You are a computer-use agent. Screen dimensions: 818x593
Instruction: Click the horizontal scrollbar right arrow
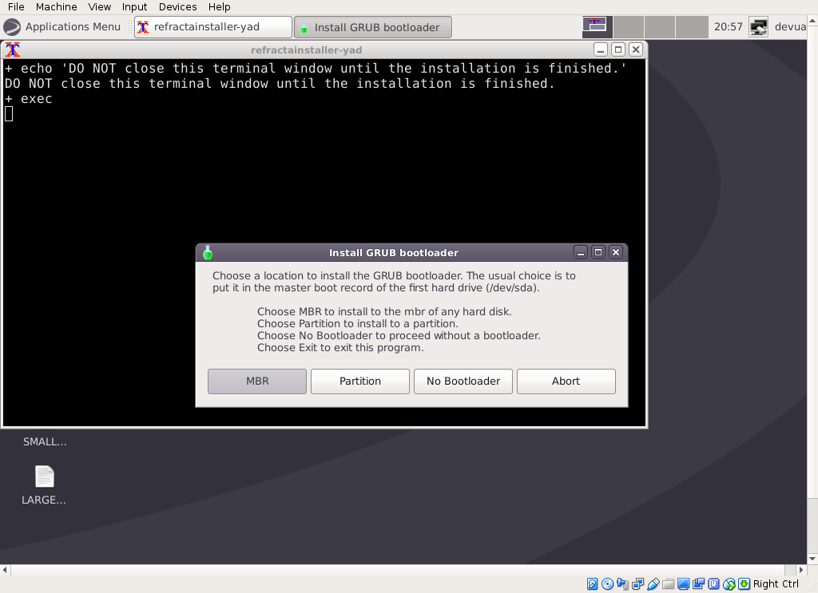[801, 570]
